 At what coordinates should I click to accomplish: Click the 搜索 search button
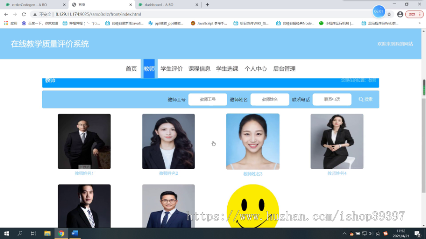(x=366, y=100)
